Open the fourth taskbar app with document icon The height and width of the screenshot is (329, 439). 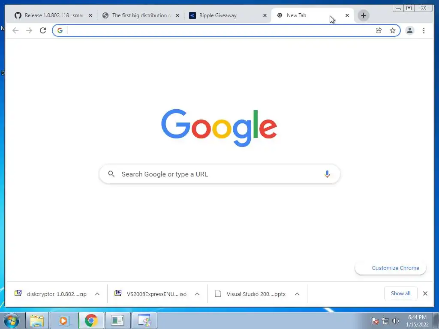pyautogui.click(x=117, y=320)
